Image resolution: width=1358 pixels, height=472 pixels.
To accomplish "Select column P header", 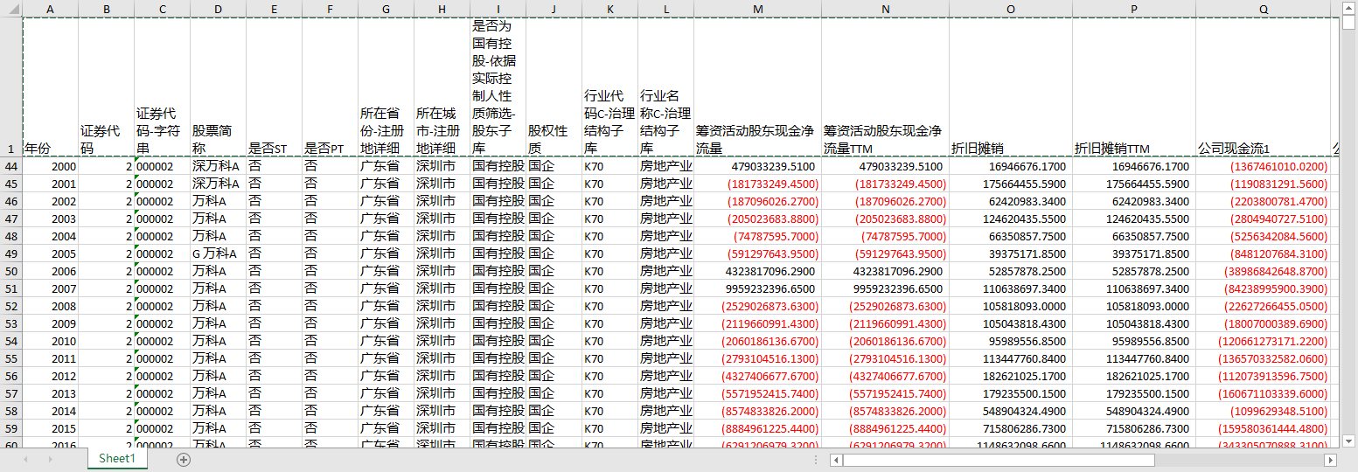I will click(x=1134, y=9).
